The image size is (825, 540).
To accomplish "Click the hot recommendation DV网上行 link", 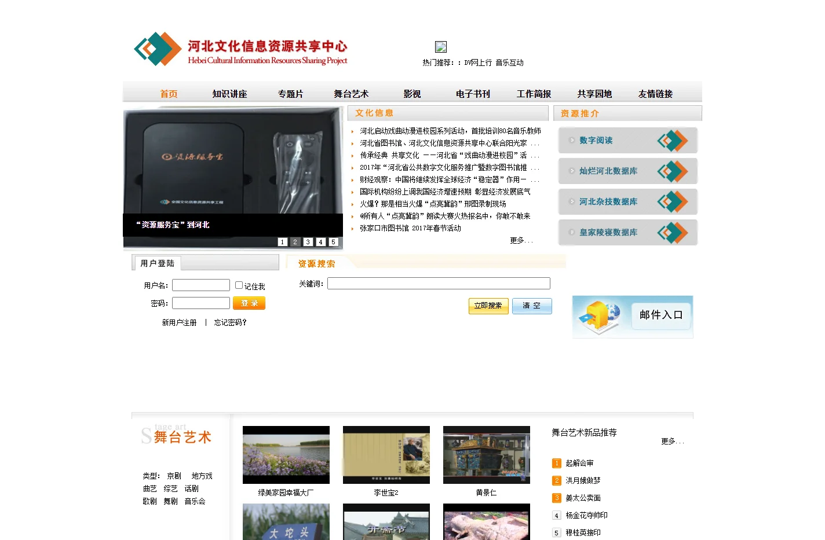I will (x=478, y=63).
